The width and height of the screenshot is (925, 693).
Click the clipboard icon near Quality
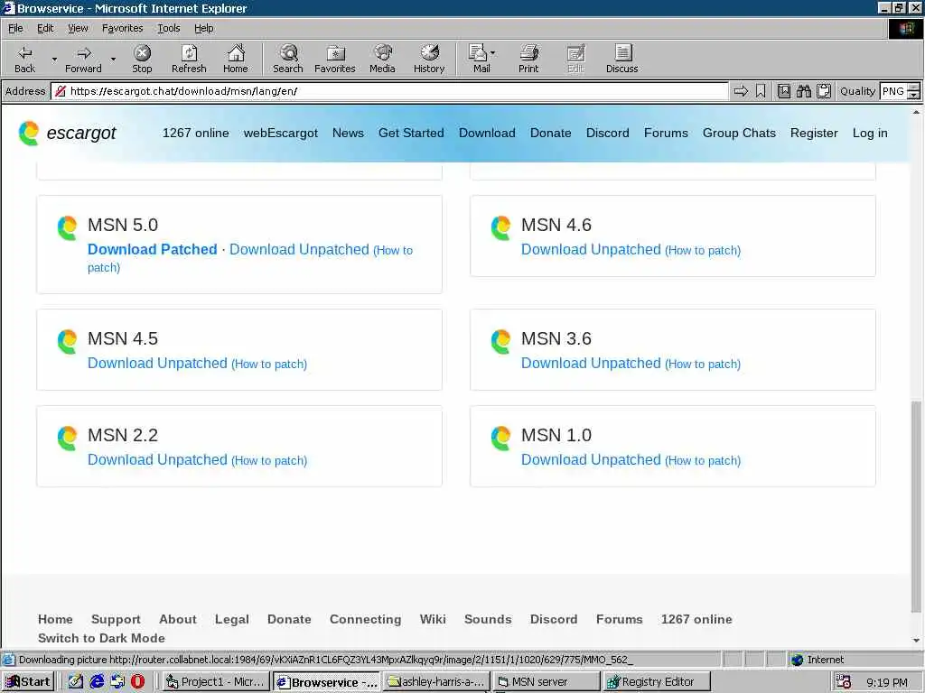pos(824,91)
